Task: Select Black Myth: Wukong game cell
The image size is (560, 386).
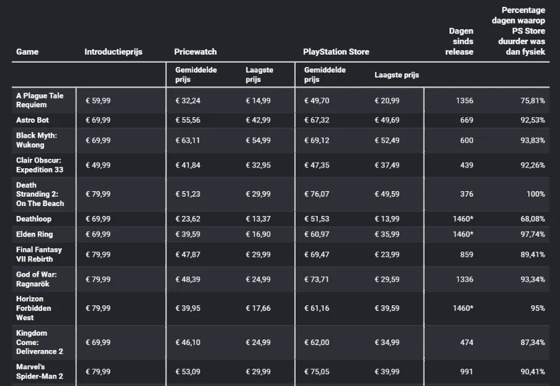Action: pos(37,140)
